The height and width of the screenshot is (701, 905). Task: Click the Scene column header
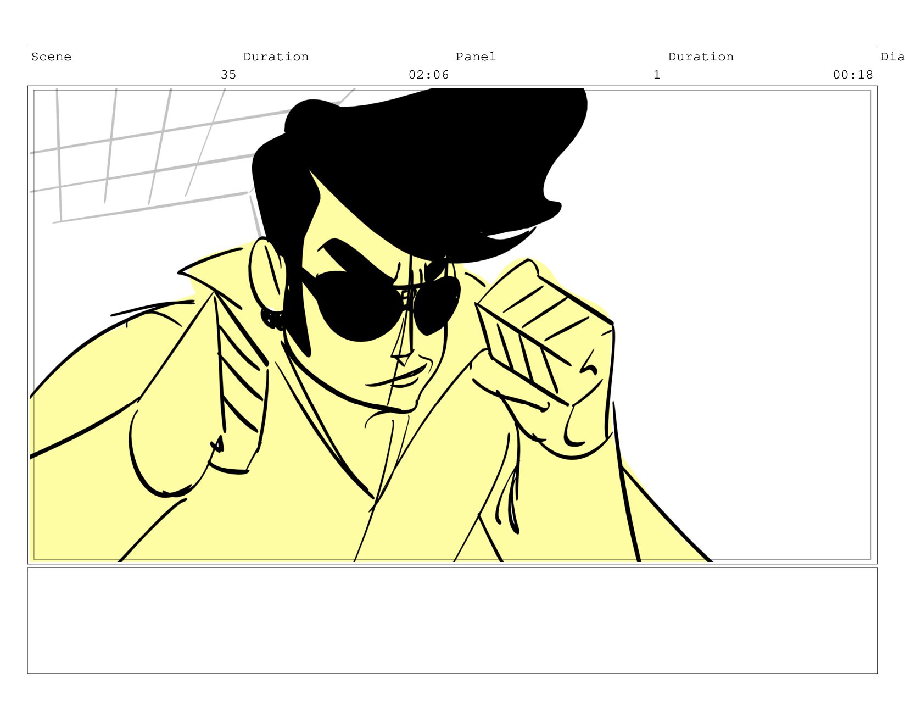coord(51,57)
